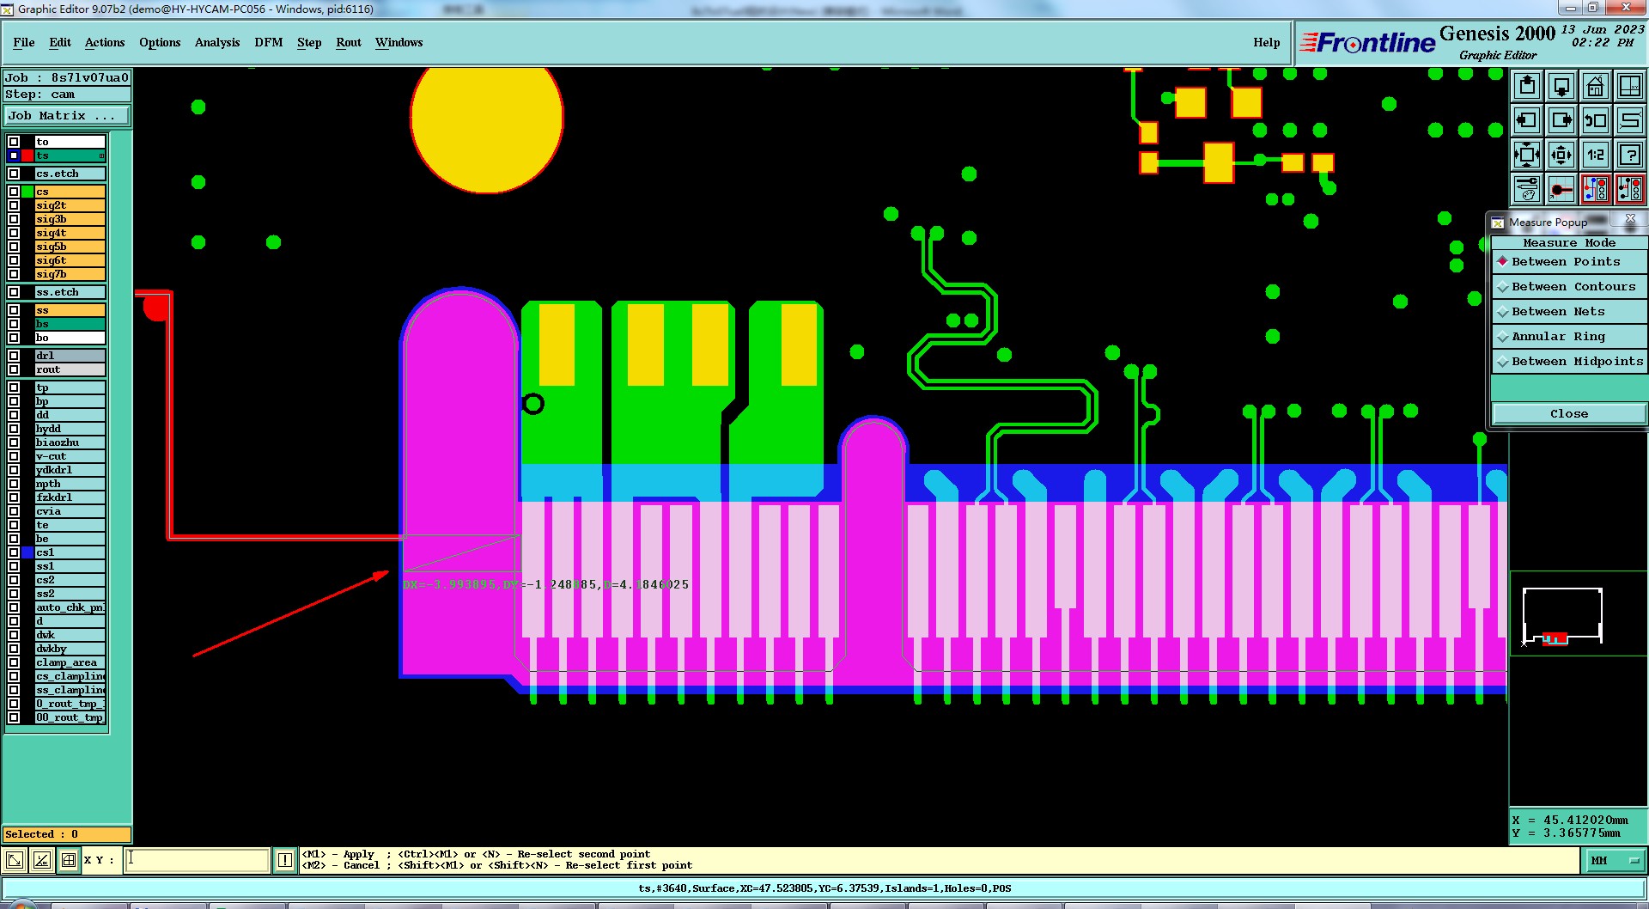Toggle the checkbox for layer cs1

(14, 552)
